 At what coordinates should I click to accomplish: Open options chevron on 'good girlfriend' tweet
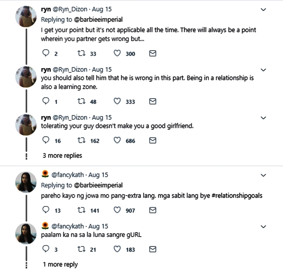click(x=264, y=118)
